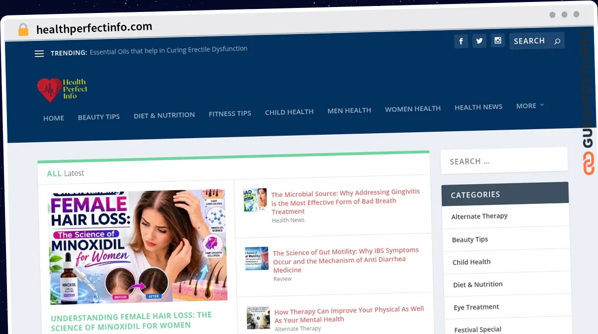Open Festival Special category in sidebar
The image size is (598, 334).
(x=478, y=330)
